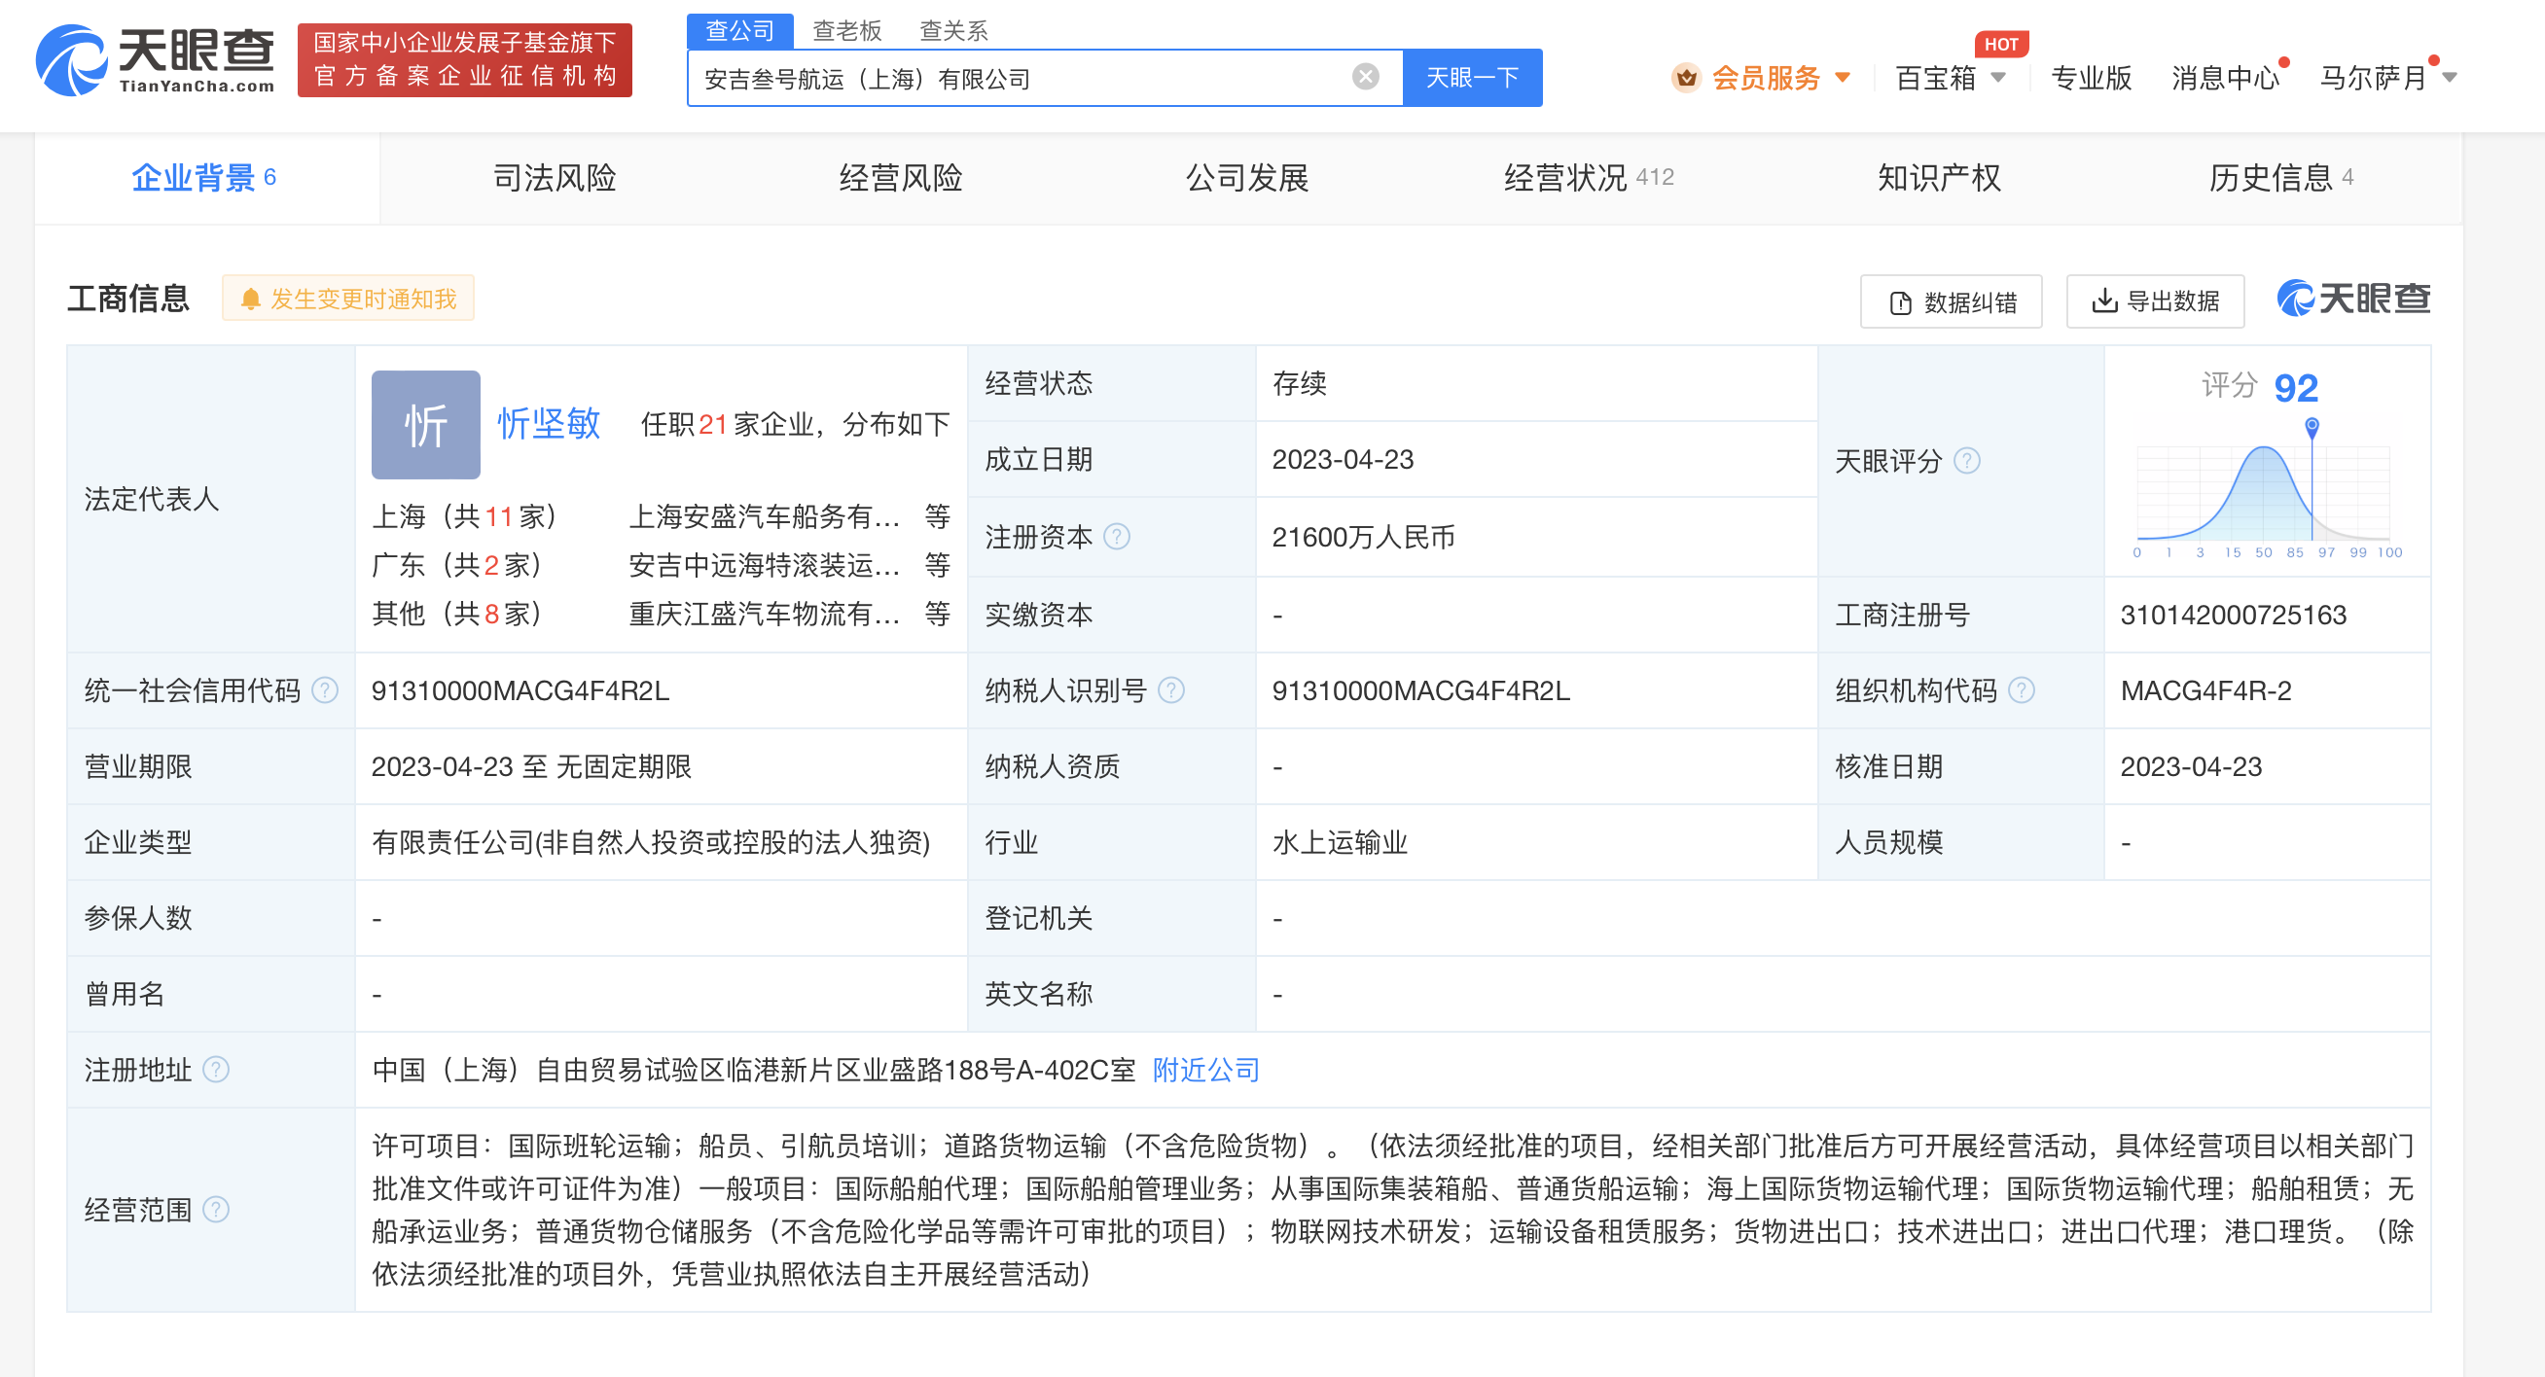Clear the search box with X icon
The width and height of the screenshot is (2545, 1377).
1365,76
